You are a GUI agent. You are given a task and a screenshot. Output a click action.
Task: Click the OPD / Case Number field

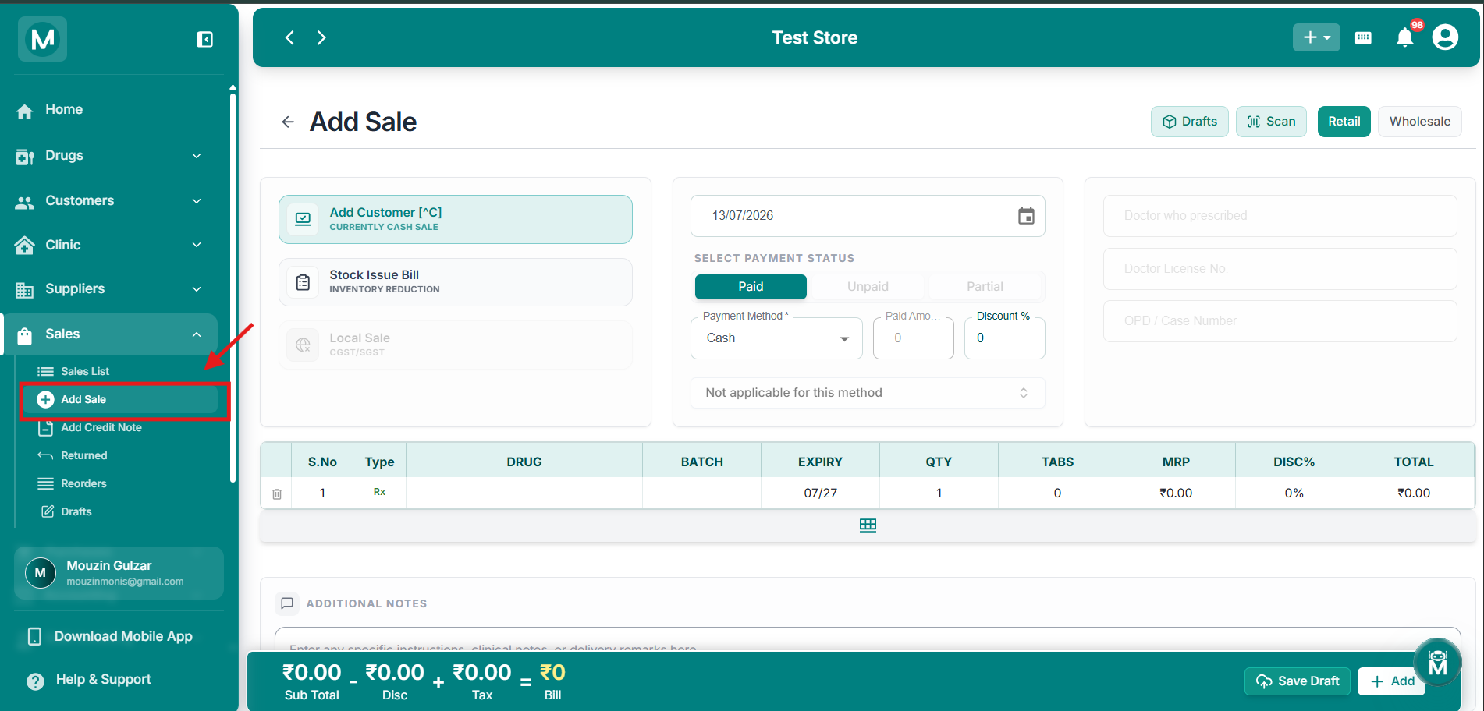(x=1280, y=321)
